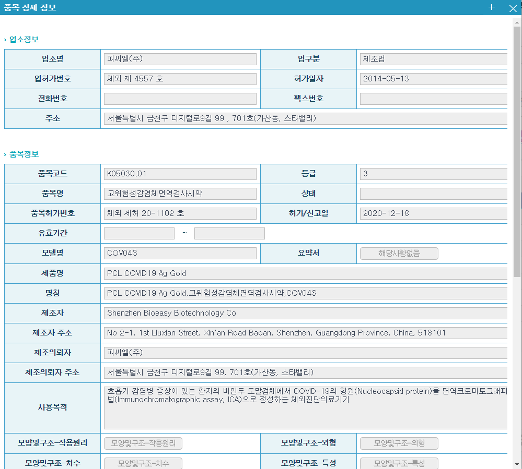Click the empty 전화번호 field

(x=180, y=99)
